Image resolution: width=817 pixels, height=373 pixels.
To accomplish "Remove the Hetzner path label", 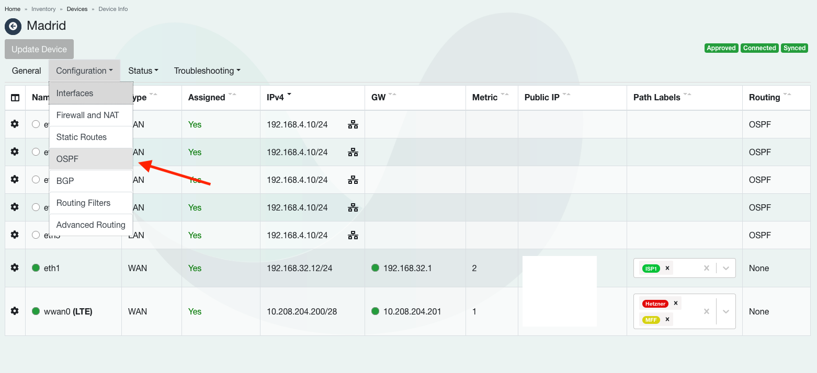I will (676, 303).
